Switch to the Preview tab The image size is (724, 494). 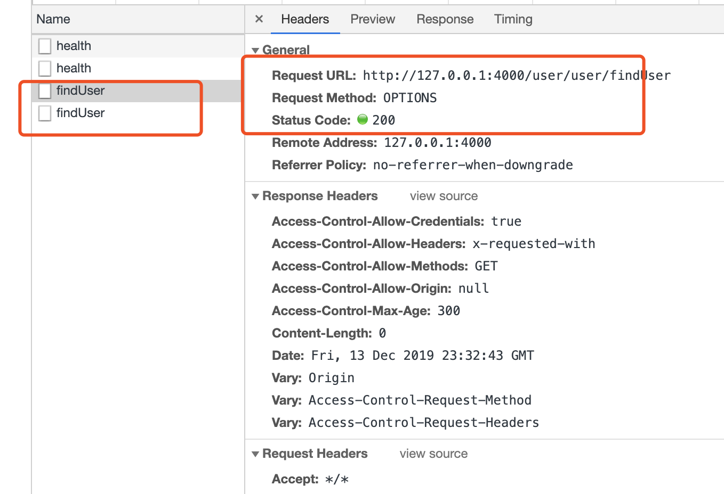tap(373, 19)
